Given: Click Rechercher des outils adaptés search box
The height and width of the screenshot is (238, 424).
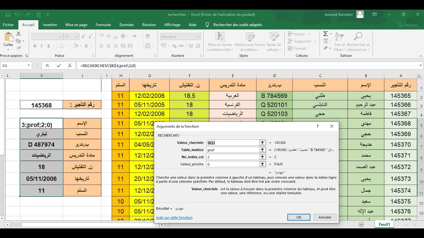Looking at the screenshot, I should (x=238, y=25).
